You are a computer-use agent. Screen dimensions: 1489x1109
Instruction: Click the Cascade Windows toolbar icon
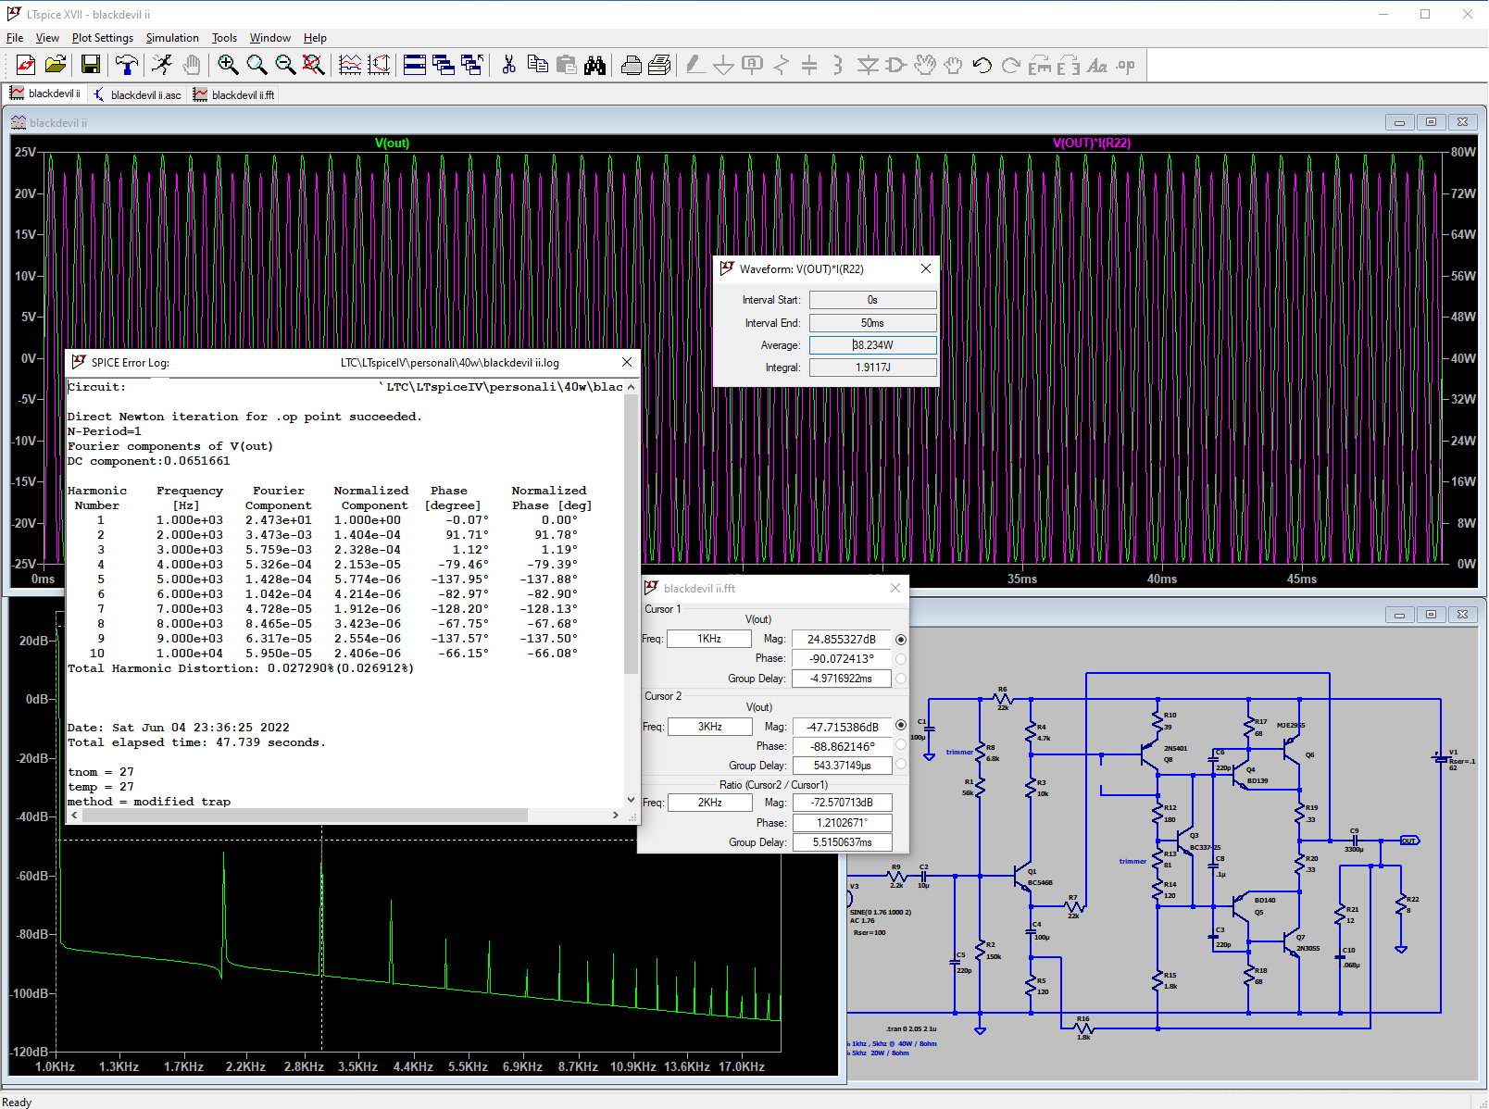(x=444, y=65)
